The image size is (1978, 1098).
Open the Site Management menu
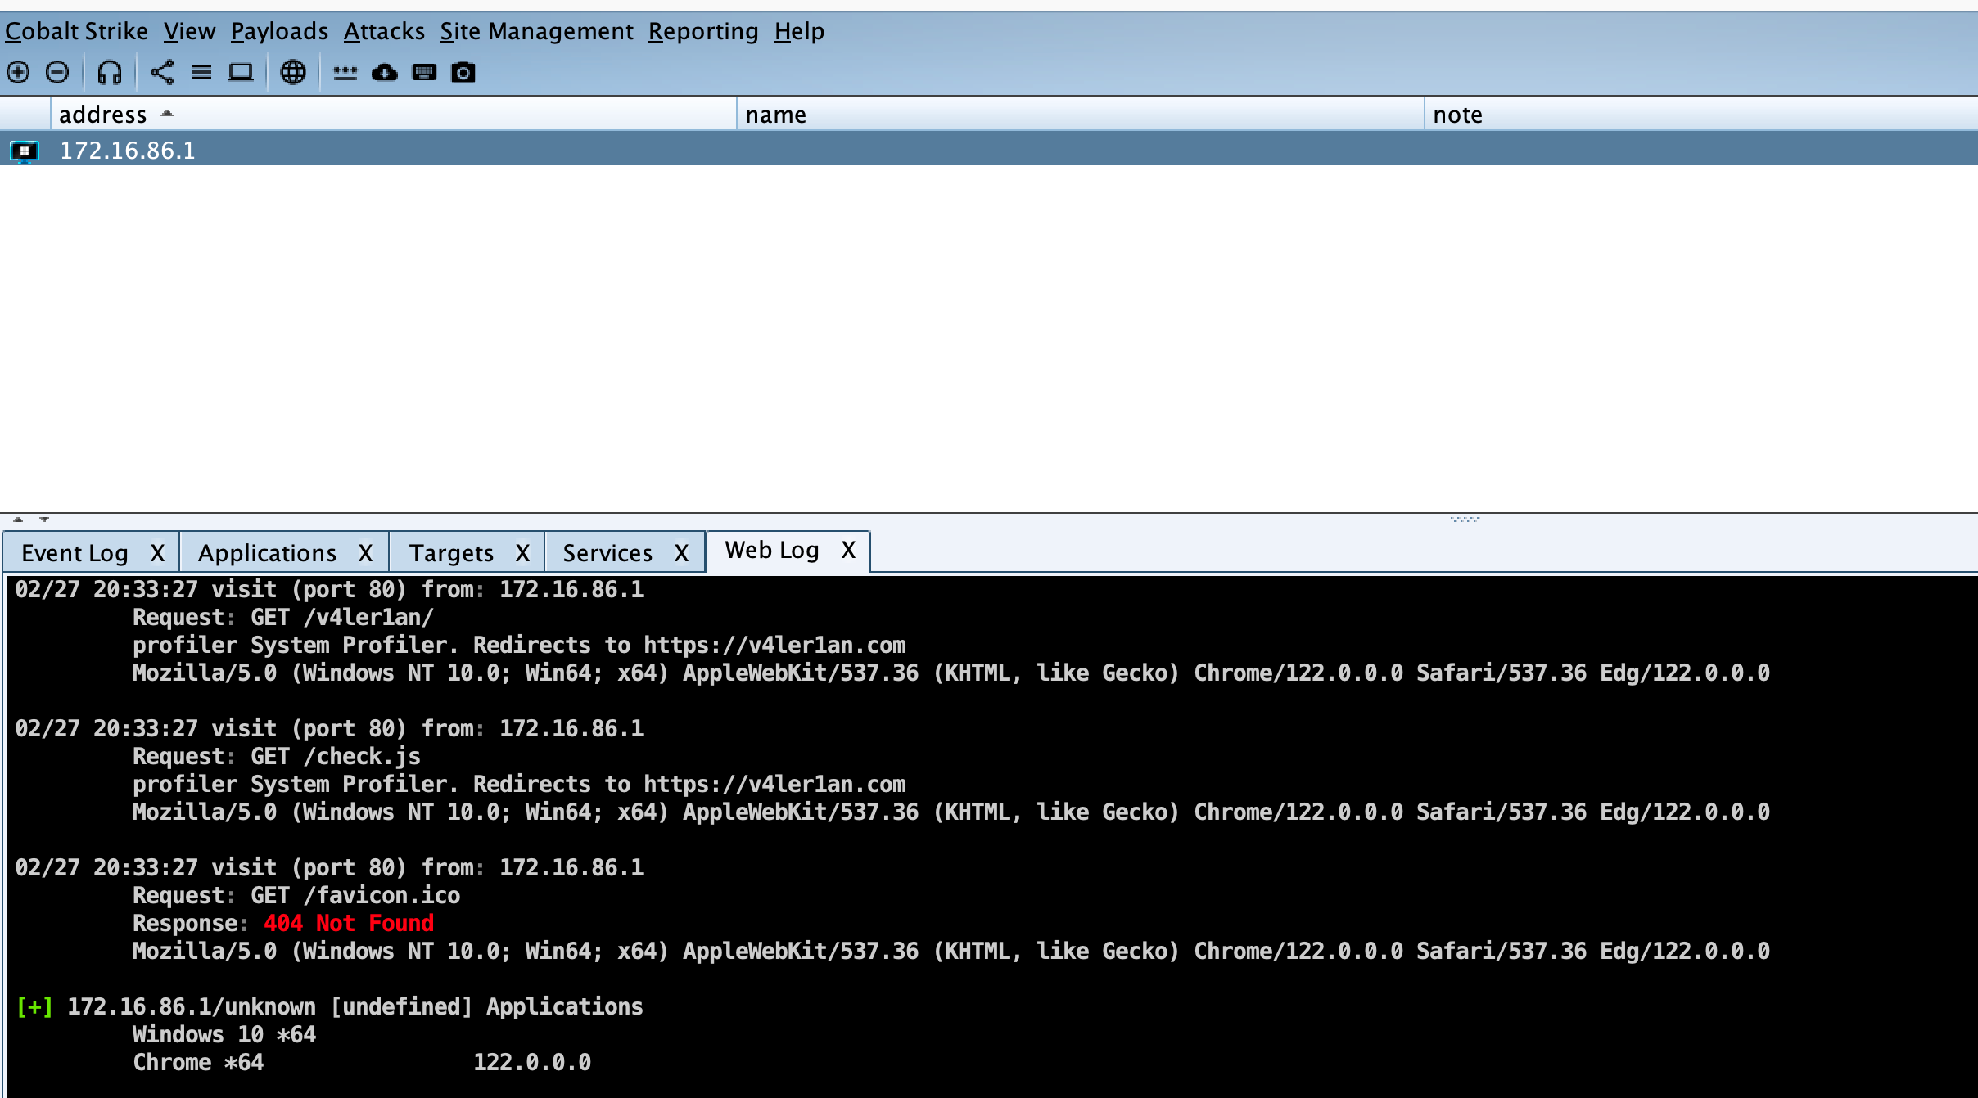coord(536,31)
